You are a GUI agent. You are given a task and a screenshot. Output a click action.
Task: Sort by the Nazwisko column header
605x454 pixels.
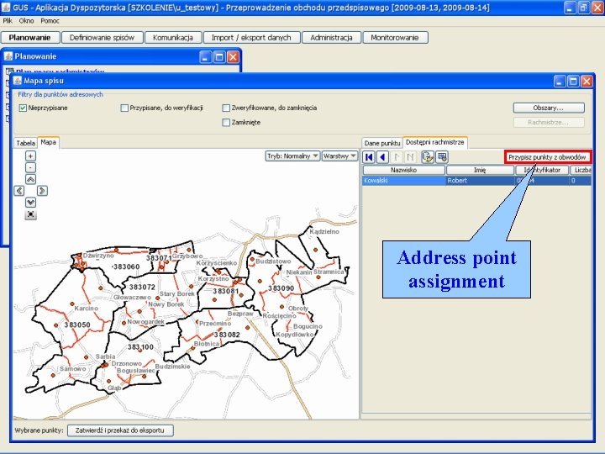point(403,170)
